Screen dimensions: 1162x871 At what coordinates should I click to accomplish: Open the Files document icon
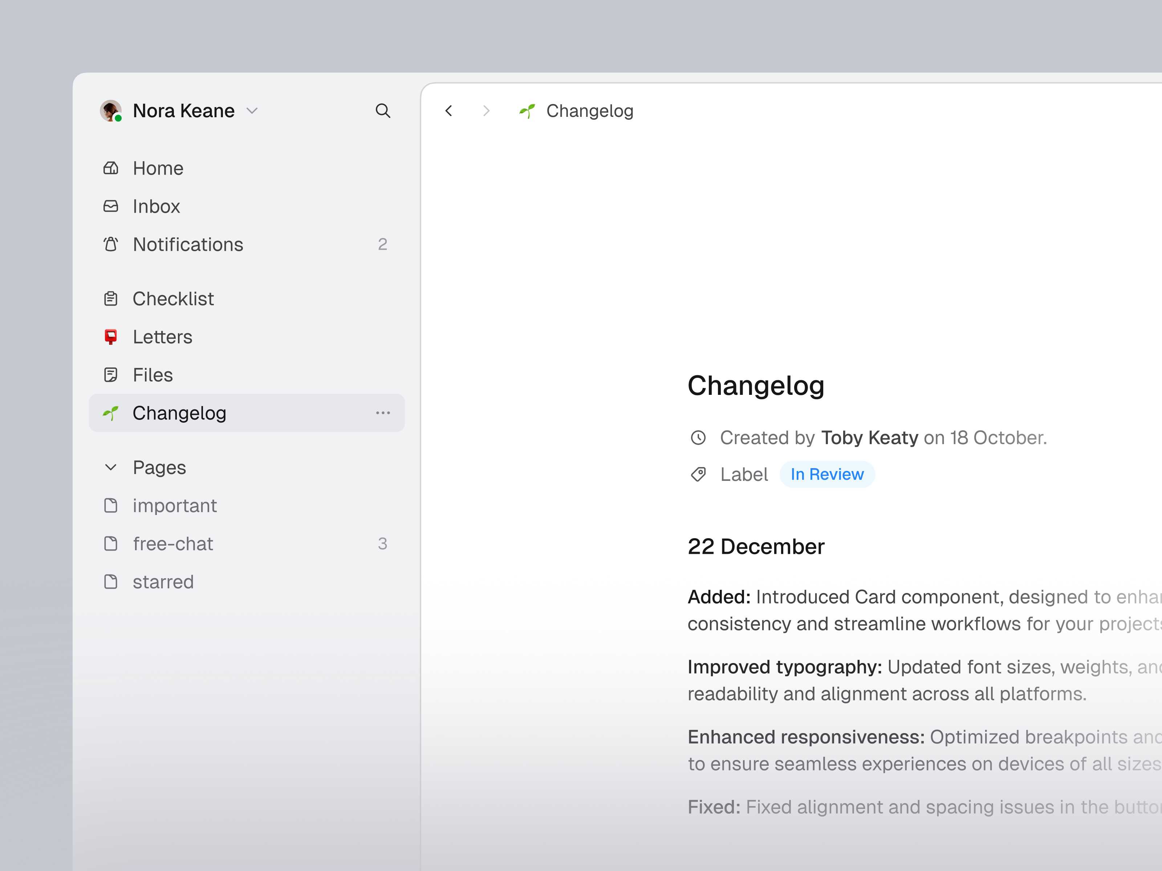111,374
